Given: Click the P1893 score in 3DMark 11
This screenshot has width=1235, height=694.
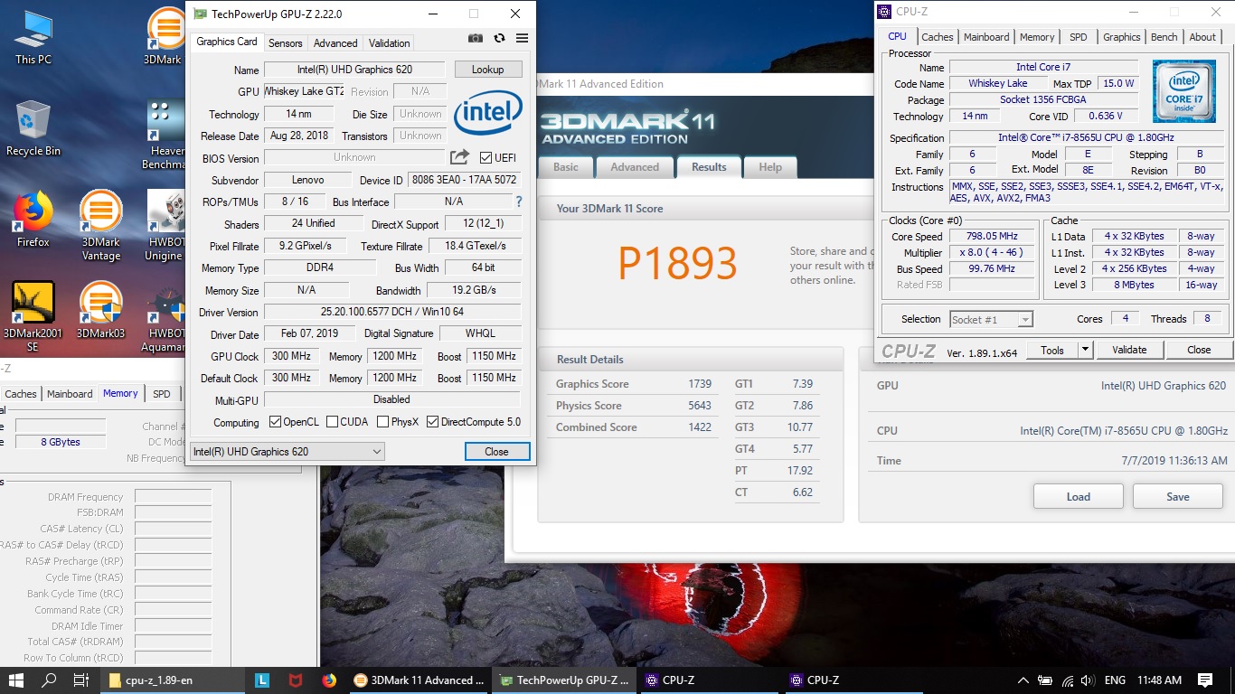Looking at the screenshot, I should [678, 264].
